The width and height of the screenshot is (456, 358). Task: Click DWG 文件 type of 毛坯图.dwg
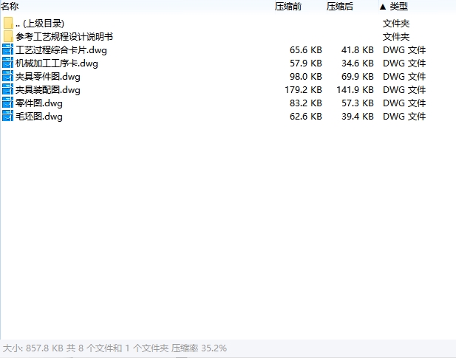coord(404,117)
